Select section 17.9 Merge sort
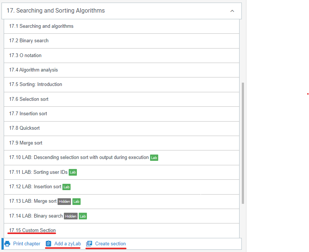The width and height of the screenshot is (309, 252). coord(26,143)
